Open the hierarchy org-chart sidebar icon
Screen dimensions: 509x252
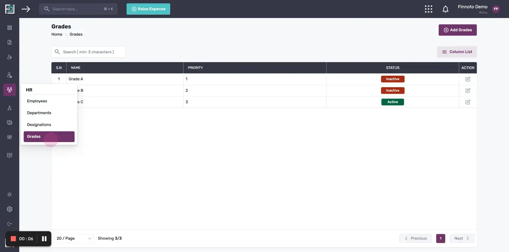coord(10,108)
